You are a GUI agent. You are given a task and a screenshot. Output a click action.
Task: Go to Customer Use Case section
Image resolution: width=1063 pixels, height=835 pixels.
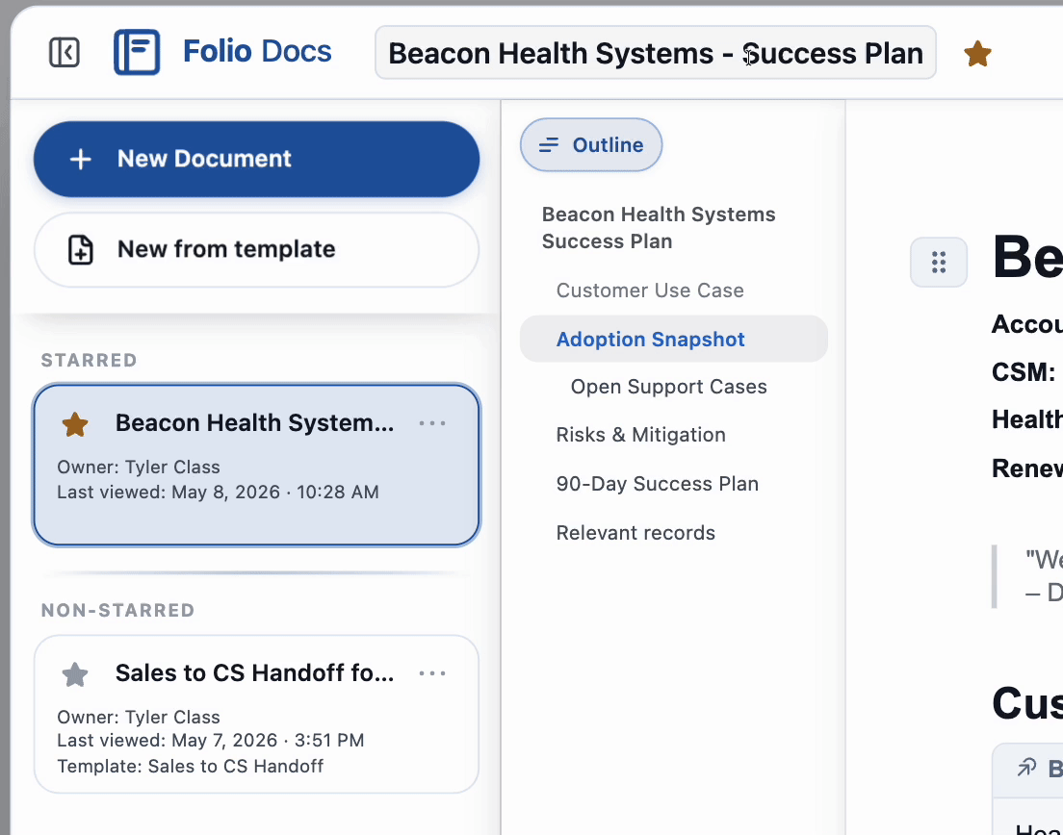pos(650,291)
